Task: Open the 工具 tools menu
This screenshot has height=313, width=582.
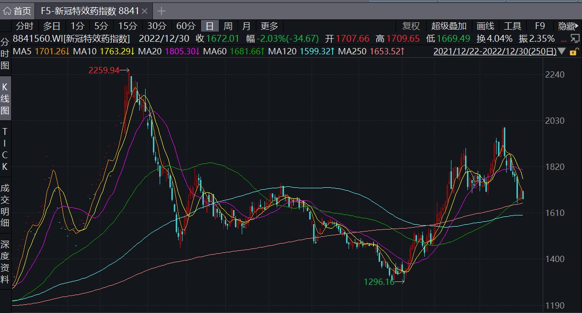Action: click(x=512, y=26)
